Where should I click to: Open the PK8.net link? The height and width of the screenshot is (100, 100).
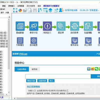[x=23, y=54]
